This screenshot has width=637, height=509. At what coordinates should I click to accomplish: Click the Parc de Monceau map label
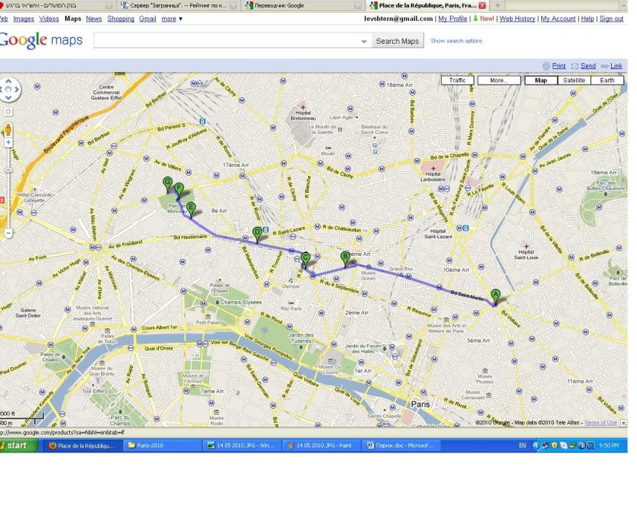tap(177, 208)
